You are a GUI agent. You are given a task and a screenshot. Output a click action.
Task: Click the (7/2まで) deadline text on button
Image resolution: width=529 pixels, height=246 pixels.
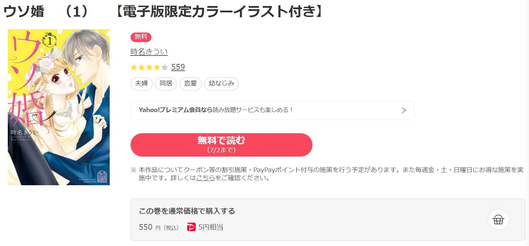(222, 150)
